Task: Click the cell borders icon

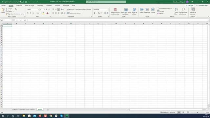Action: pos(38,13)
